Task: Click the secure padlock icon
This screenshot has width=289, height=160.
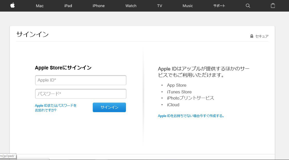Action: coord(252,36)
